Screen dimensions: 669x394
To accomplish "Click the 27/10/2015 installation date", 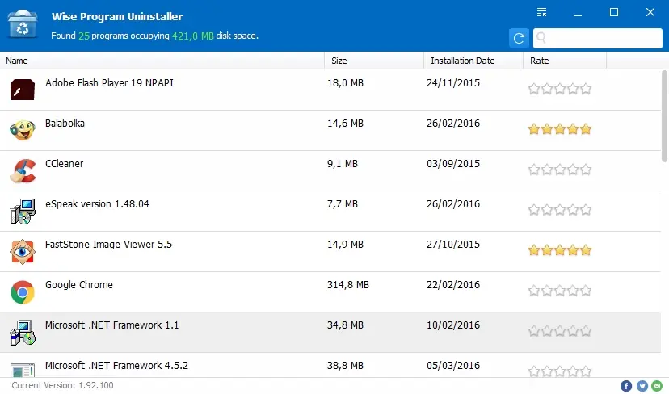I will (453, 245).
